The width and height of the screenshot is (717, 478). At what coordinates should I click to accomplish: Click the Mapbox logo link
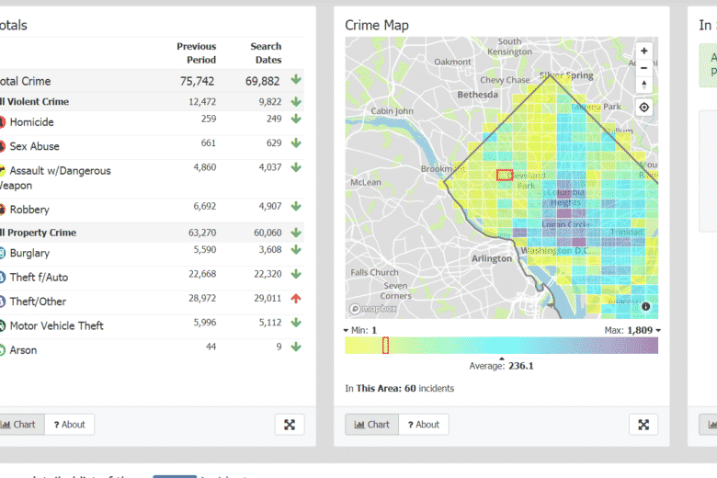[x=368, y=310]
